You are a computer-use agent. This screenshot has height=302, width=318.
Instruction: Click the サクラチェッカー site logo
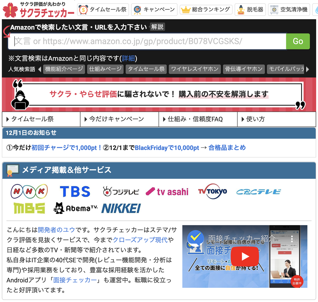tap(38, 10)
